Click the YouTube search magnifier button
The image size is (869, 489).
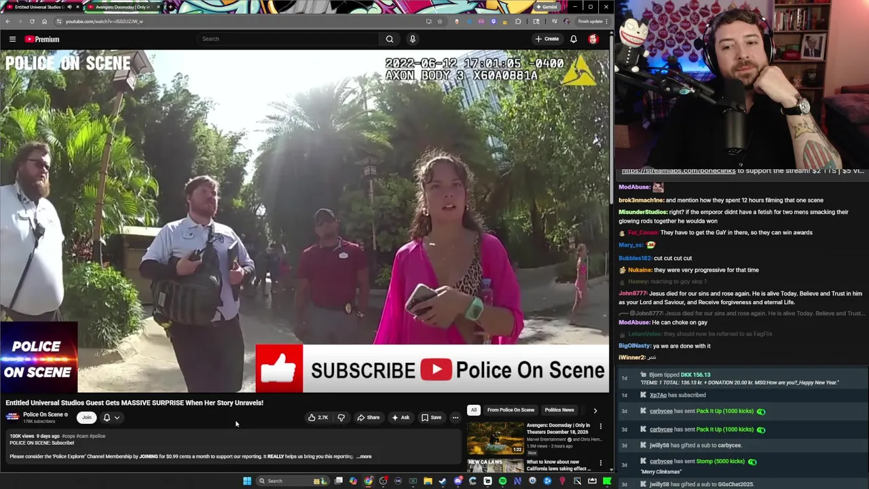(x=390, y=39)
